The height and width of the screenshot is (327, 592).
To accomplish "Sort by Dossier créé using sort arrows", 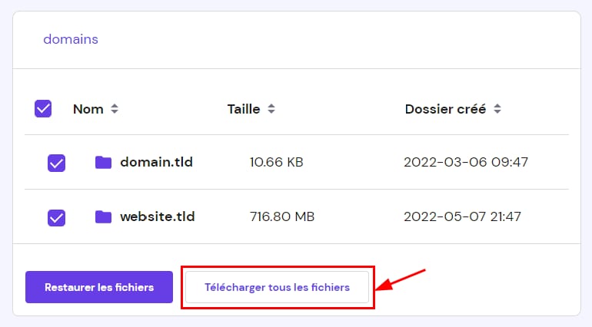I will [497, 109].
